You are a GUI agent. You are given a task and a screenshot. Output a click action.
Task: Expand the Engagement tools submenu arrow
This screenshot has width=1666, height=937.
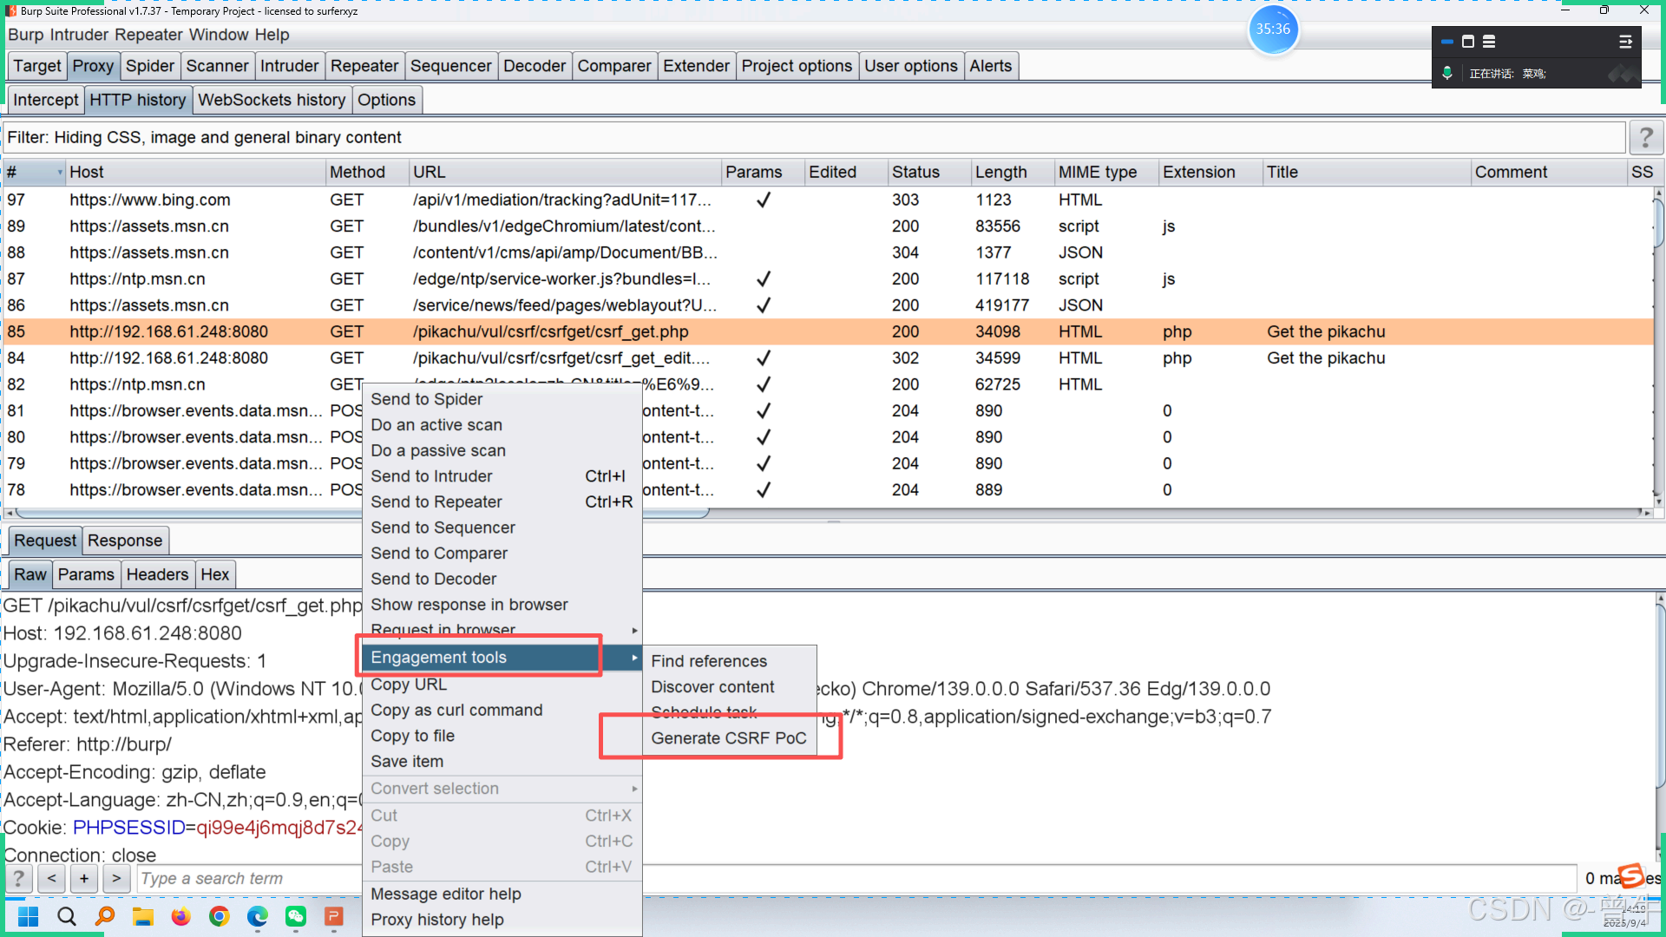(x=634, y=658)
